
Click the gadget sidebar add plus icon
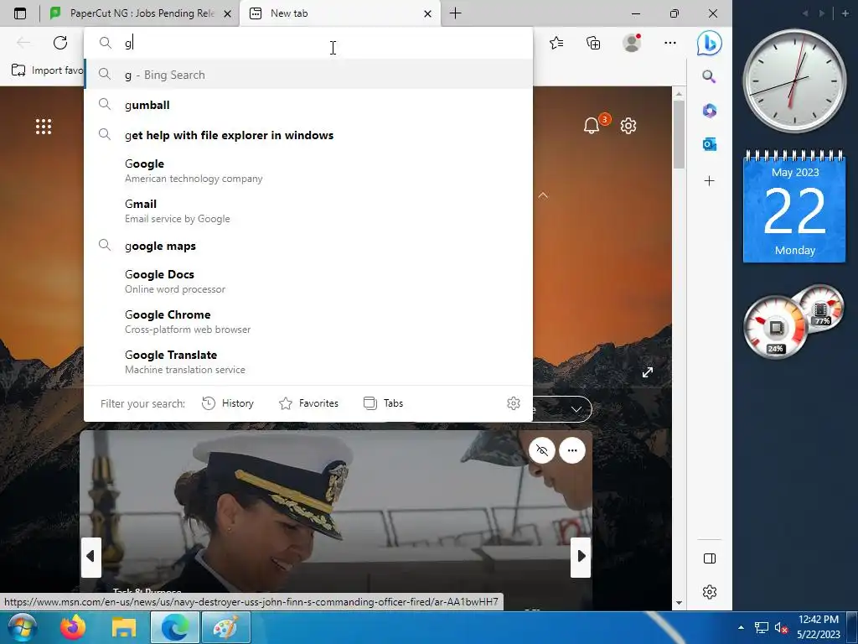pos(845,13)
